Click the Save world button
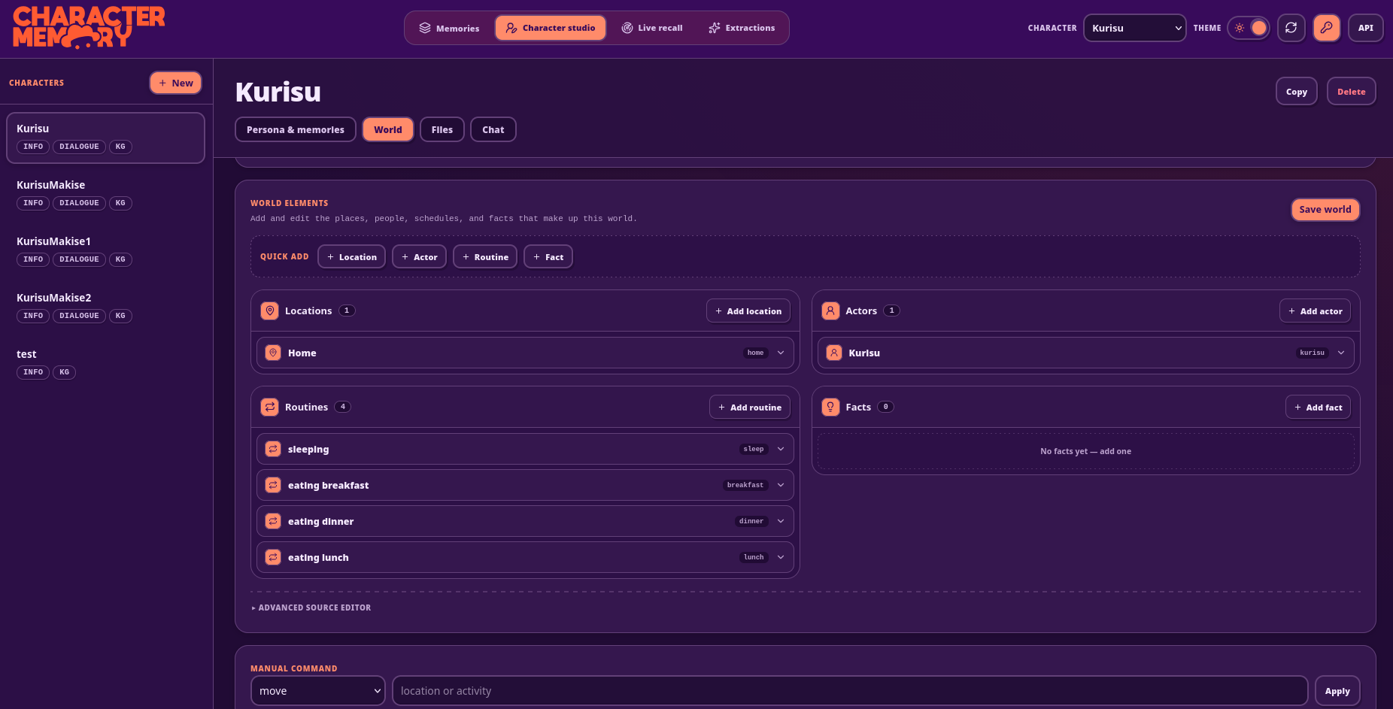The width and height of the screenshot is (1393, 709). 1325,210
